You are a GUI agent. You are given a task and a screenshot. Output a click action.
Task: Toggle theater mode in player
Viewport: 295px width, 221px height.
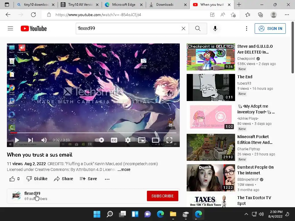click(x=155, y=140)
